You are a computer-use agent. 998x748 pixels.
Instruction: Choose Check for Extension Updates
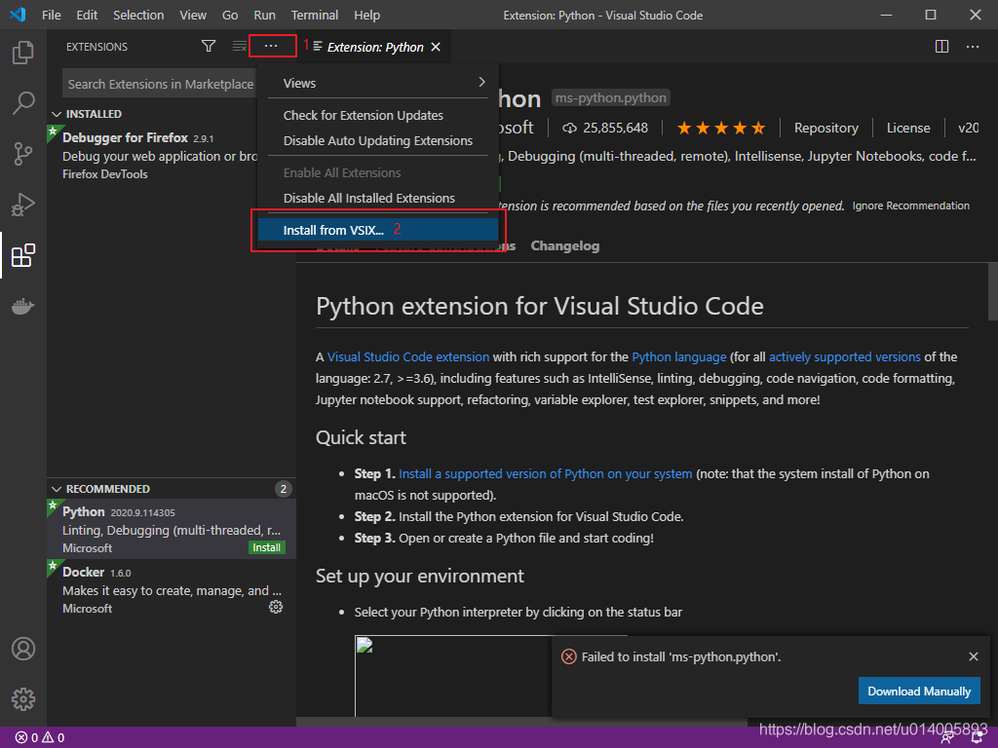pos(378,115)
